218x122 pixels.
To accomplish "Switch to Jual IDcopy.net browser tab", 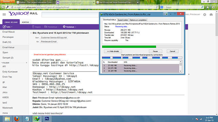I will [116, 2].
